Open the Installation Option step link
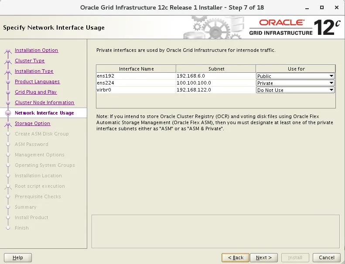Image resolution: width=345 pixels, height=264 pixels. [x=36, y=50]
